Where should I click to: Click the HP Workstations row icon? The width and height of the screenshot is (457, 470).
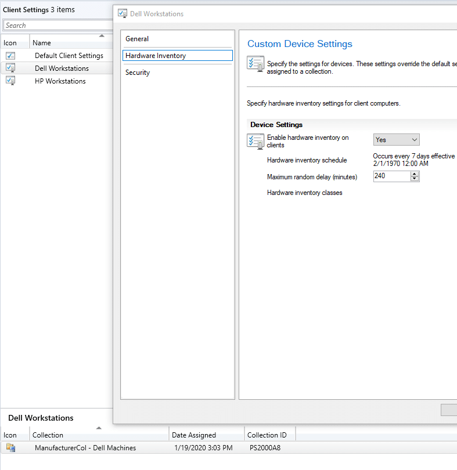(10, 81)
